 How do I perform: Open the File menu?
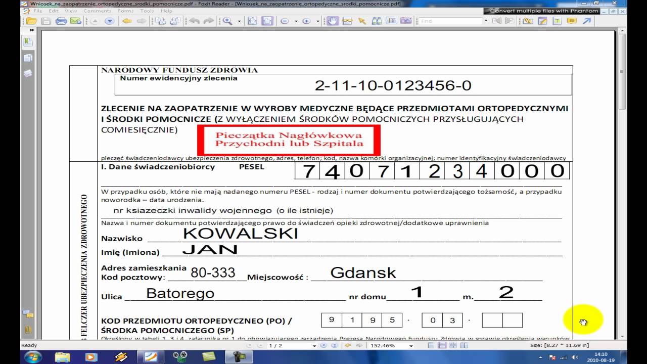38,11
